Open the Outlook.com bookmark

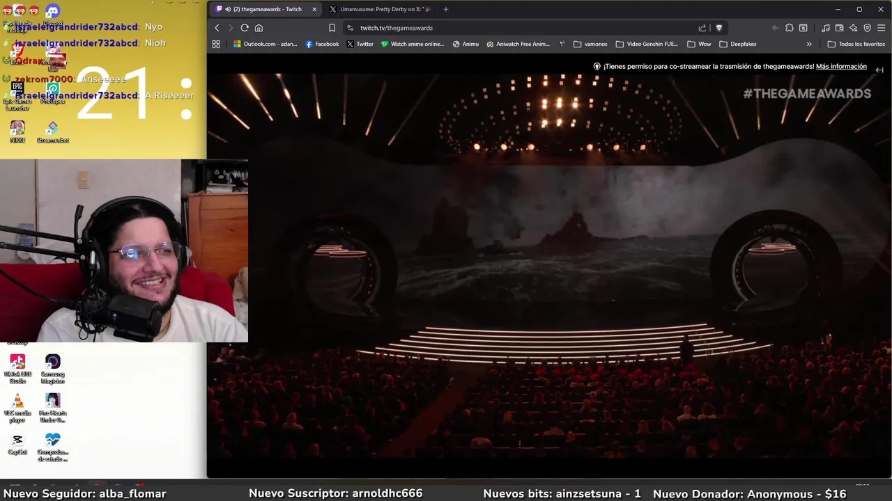coord(266,44)
